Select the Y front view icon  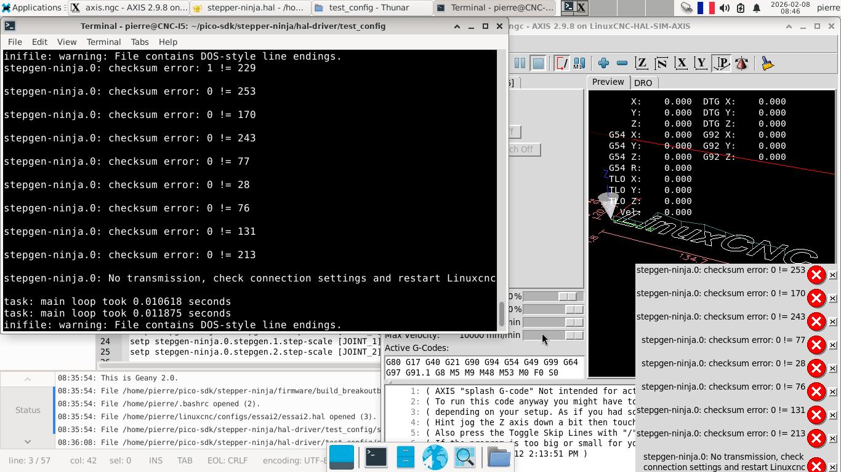701,63
